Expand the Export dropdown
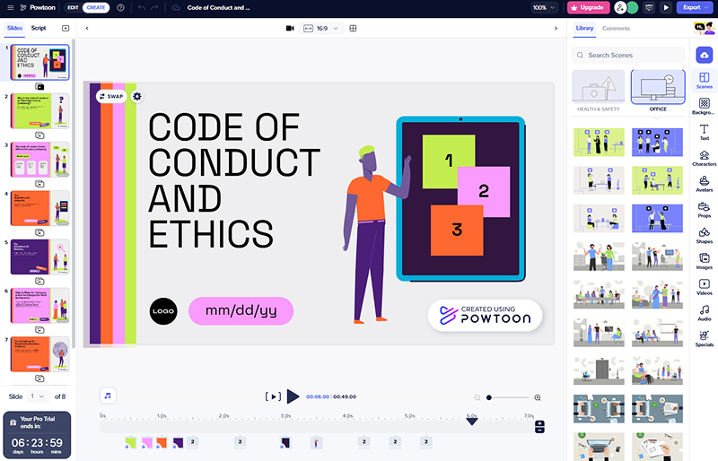 (x=695, y=7)
